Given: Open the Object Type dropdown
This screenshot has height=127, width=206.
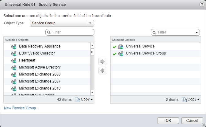Looking at the screenshot, I should 90,23.
